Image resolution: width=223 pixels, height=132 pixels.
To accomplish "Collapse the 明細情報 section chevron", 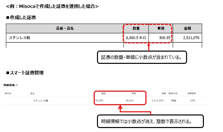I will (16, 85).
